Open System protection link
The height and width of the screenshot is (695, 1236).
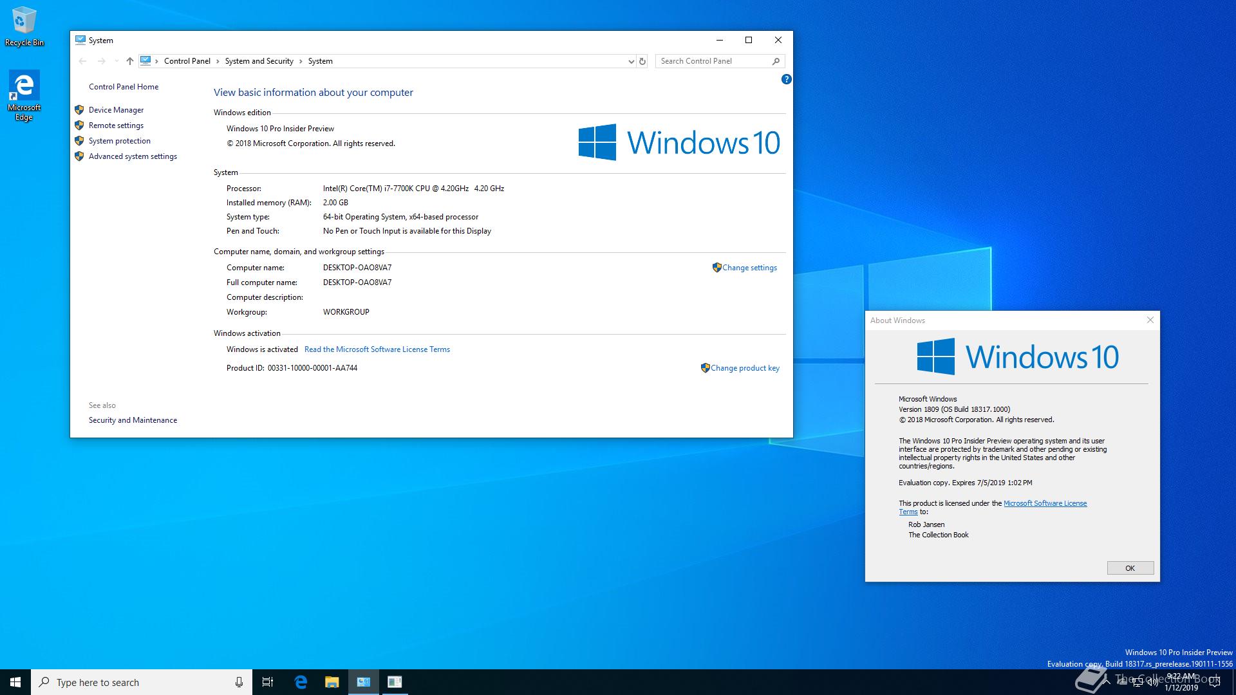tap(120, 141)
